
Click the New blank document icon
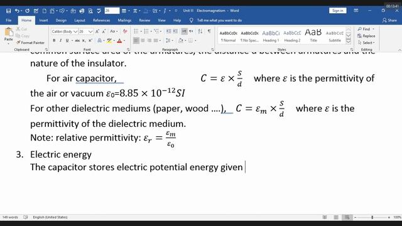tap(45, 11)
